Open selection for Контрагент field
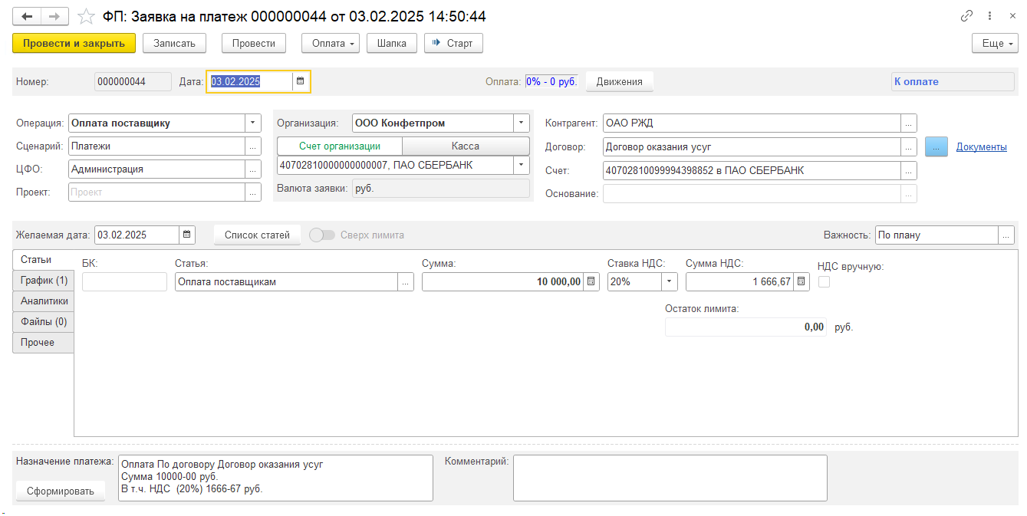The image size is (1027, 516). coord(908,123)
